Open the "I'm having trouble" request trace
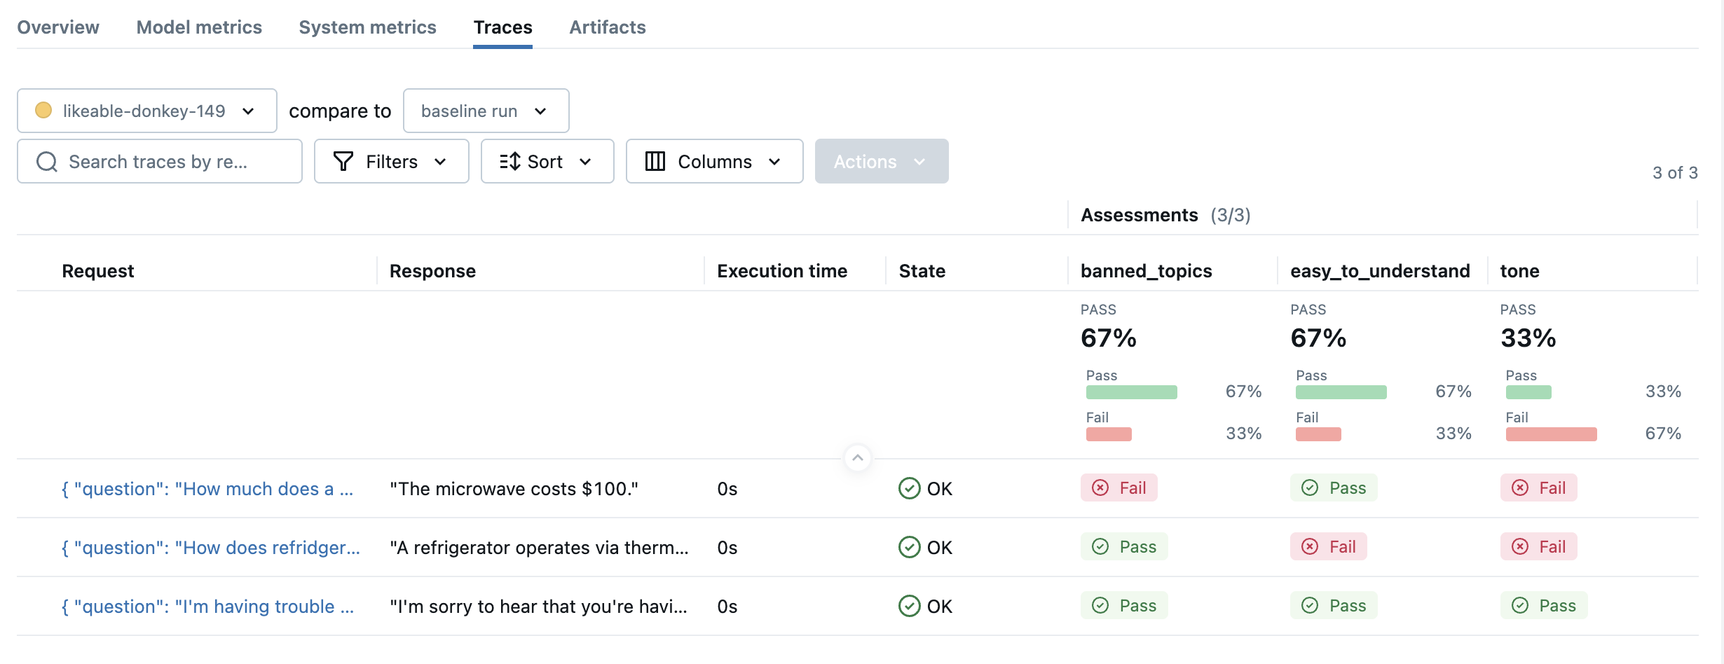This screenshot has width=1724, height=664. coord(207,607)
